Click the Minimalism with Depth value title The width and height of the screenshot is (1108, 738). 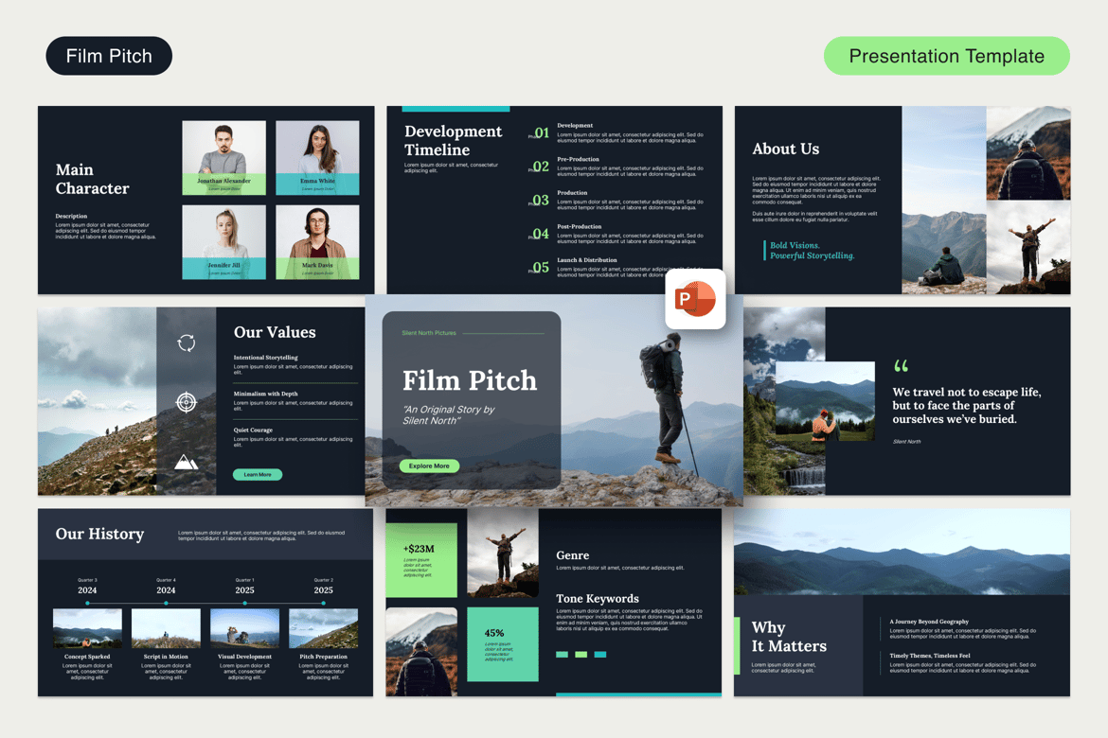click(266, 394)
